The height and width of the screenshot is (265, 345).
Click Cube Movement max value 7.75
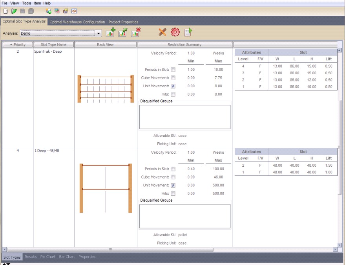[218, 78]
